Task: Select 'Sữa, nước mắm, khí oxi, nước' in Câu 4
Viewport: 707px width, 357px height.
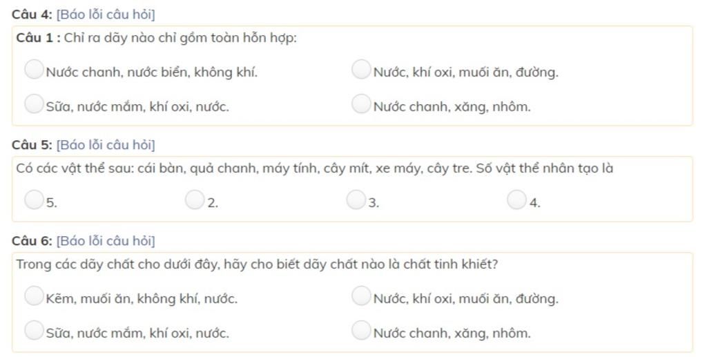Action: click(x=34, y=104)
